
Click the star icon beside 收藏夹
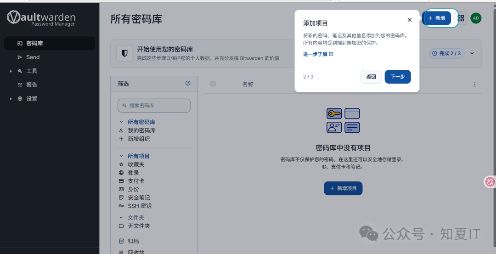(x=121, y=164)
